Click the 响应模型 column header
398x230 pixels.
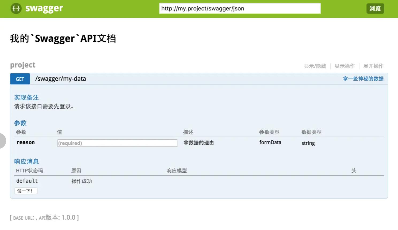[177, 170]
